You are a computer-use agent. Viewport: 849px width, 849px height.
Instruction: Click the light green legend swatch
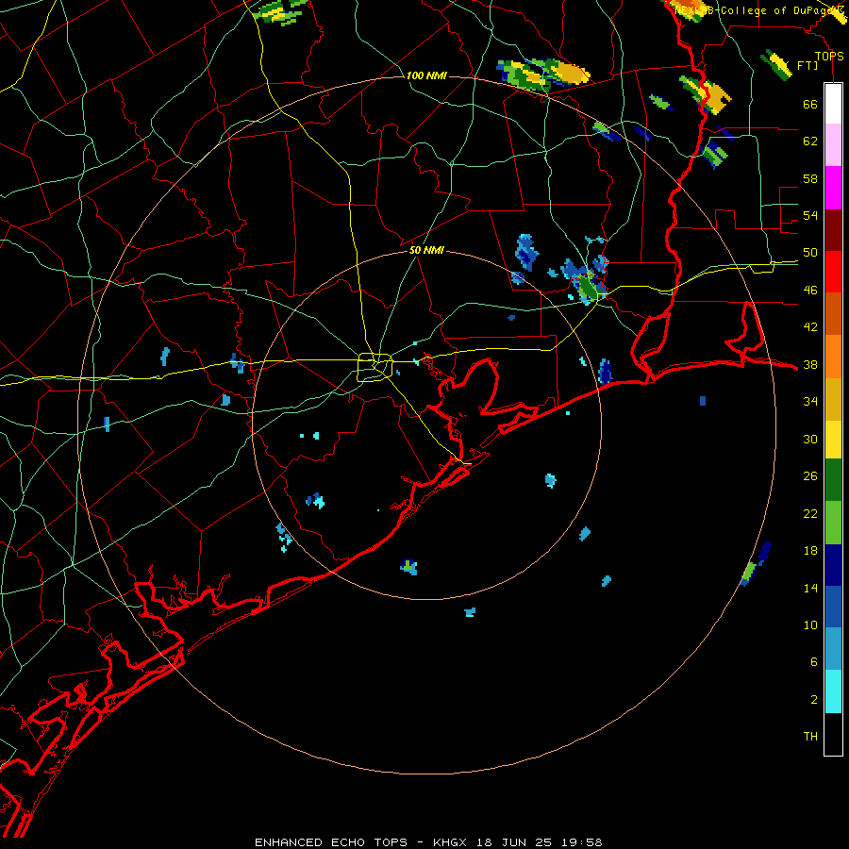tap(833, 522)
